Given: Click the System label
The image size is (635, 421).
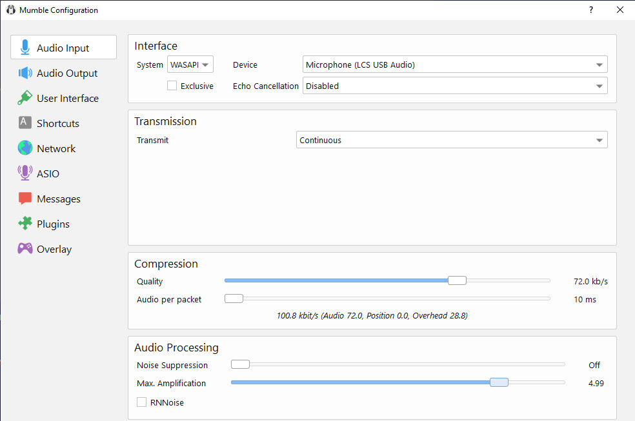Looking at the screenshot, I should 150,64.
